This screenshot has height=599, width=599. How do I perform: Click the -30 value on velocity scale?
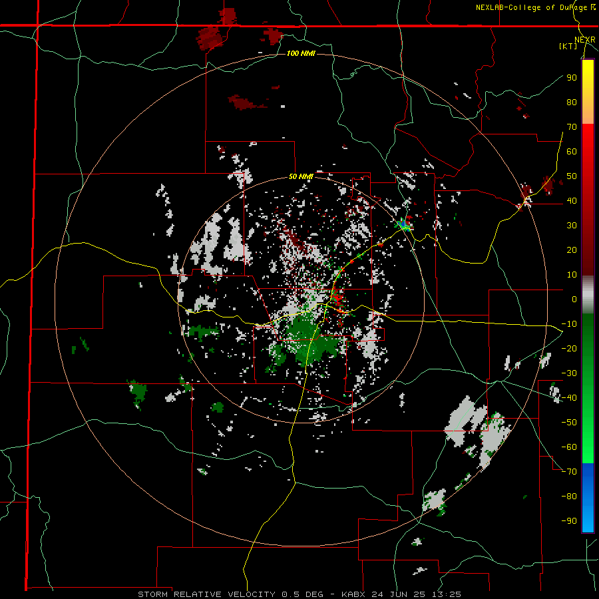(569, 373)
